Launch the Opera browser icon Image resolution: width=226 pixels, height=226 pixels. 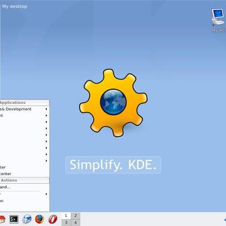[53, 219]
